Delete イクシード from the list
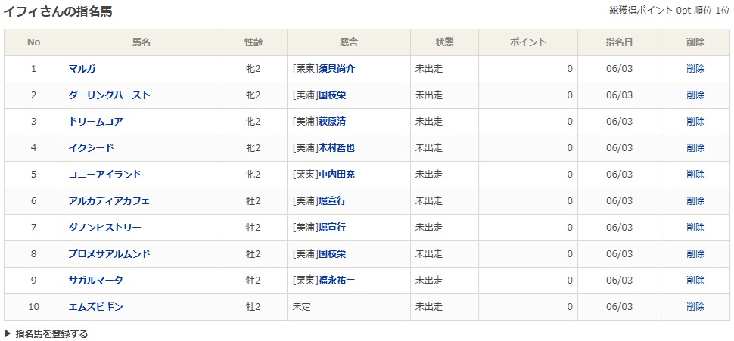 [695, 147]
